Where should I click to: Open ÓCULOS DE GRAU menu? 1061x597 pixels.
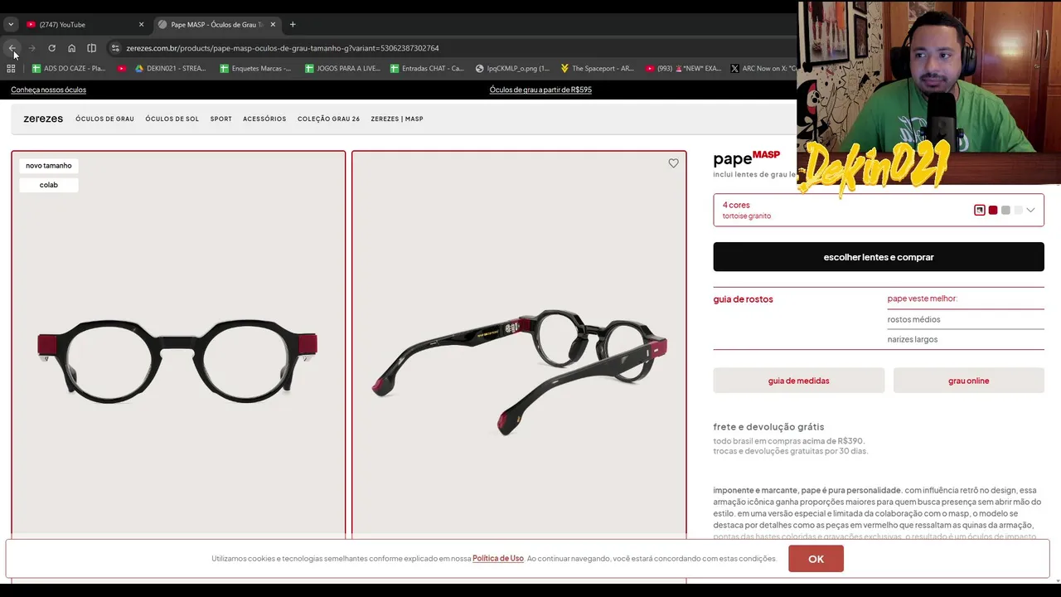(x=104, y=119)
